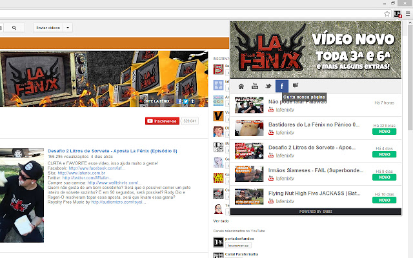Click the Enviar vídeos button
This screenshot has width=413, height=258.
pos(48,28)
